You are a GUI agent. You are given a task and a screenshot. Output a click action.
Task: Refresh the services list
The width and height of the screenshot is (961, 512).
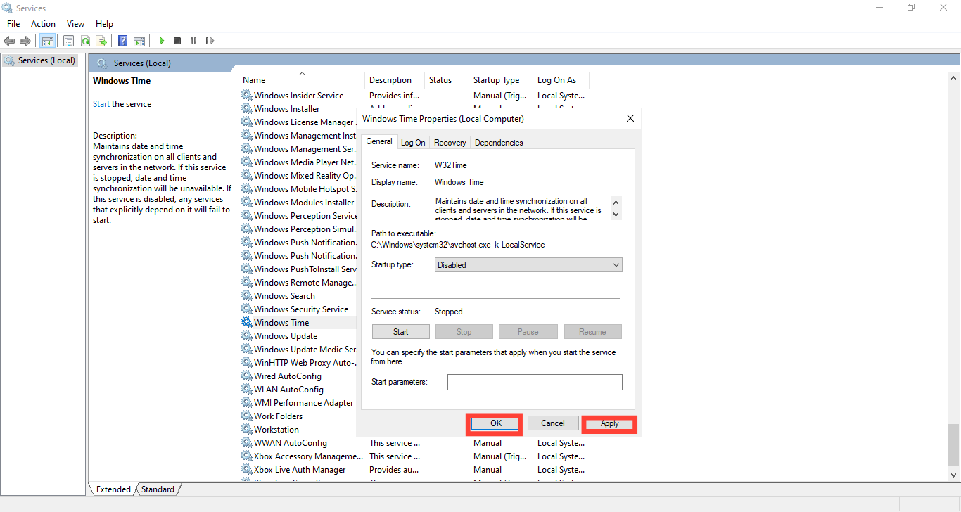click(85, 40)
